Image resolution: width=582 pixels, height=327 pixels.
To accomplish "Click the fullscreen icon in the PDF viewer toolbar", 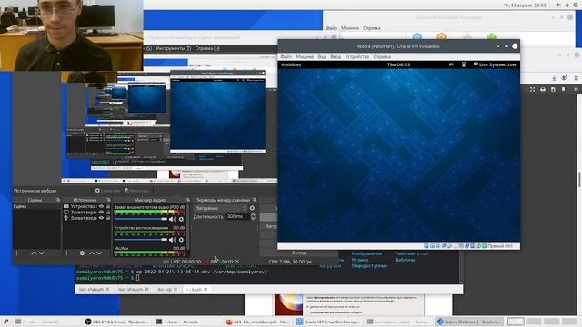I will coord(533,89).
